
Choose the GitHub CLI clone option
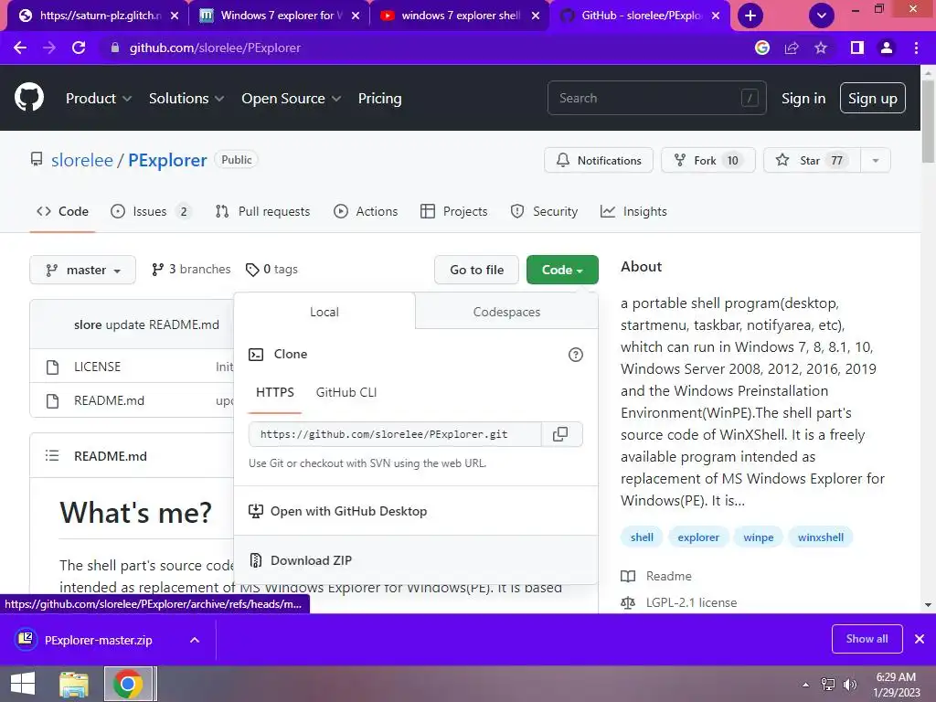tap(346, 392)
